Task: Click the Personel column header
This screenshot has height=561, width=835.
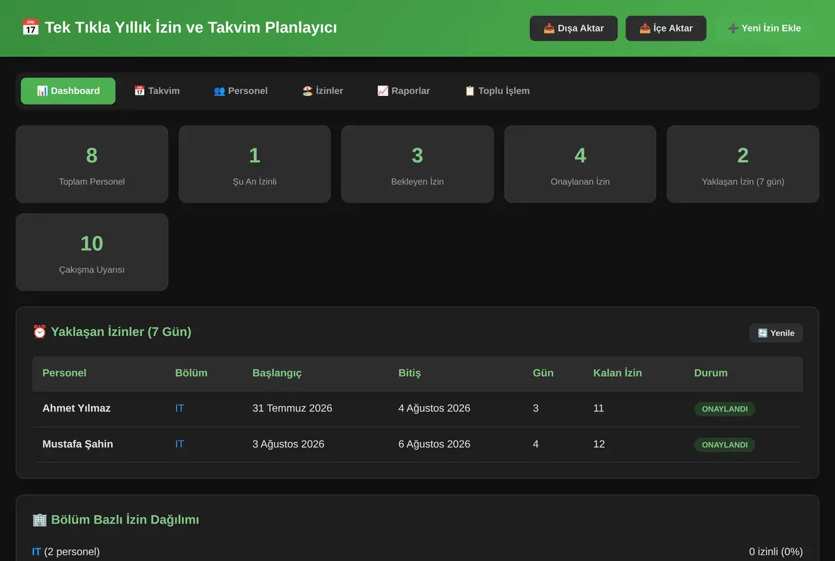Action: coord(65,373)
